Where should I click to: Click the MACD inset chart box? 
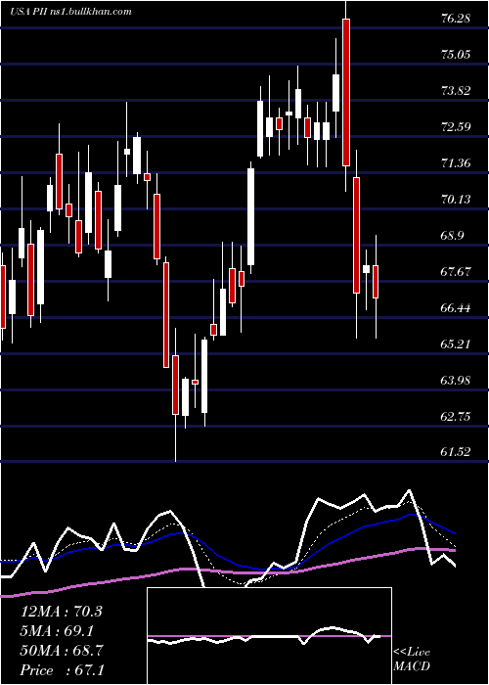point(269,636)
